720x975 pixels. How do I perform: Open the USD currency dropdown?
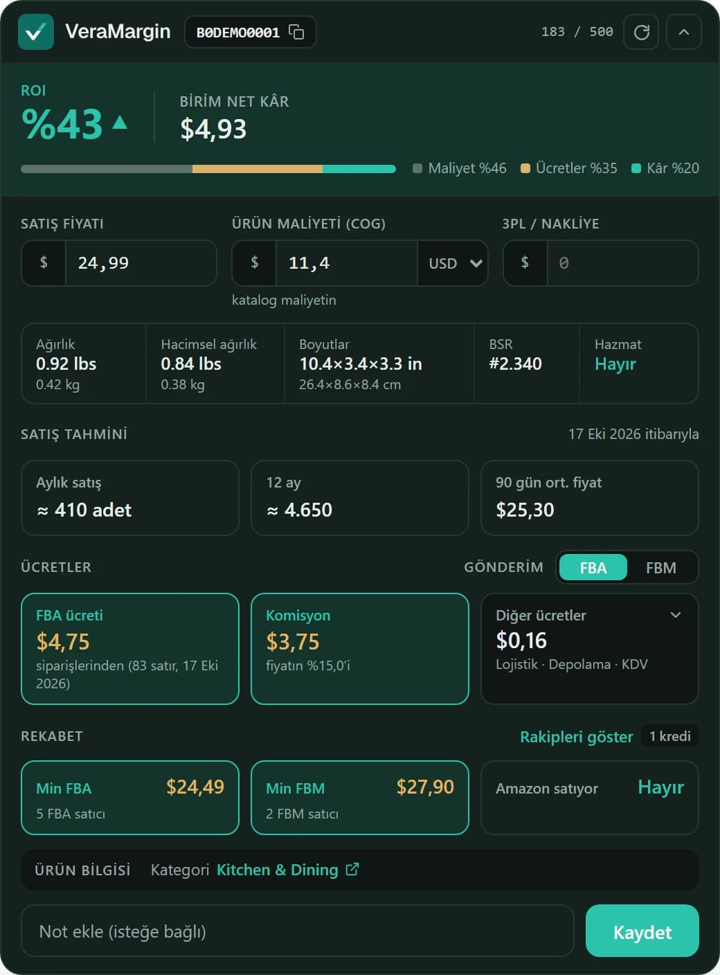(453, 263)
